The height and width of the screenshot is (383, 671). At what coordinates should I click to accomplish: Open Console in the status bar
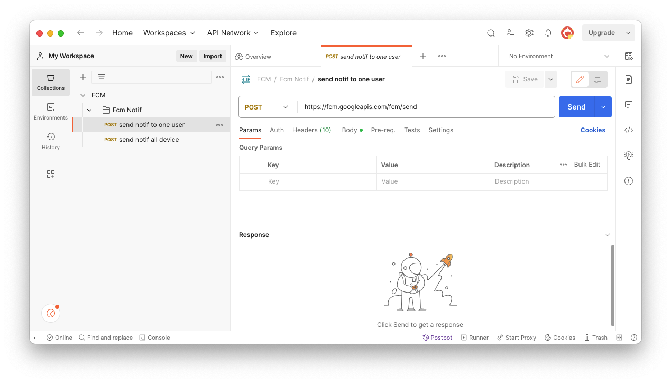154,338
